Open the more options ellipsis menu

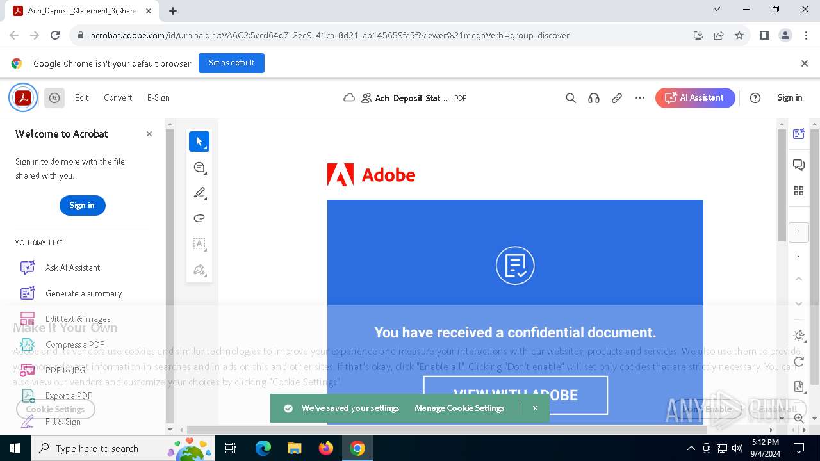[x=640, y=98]
